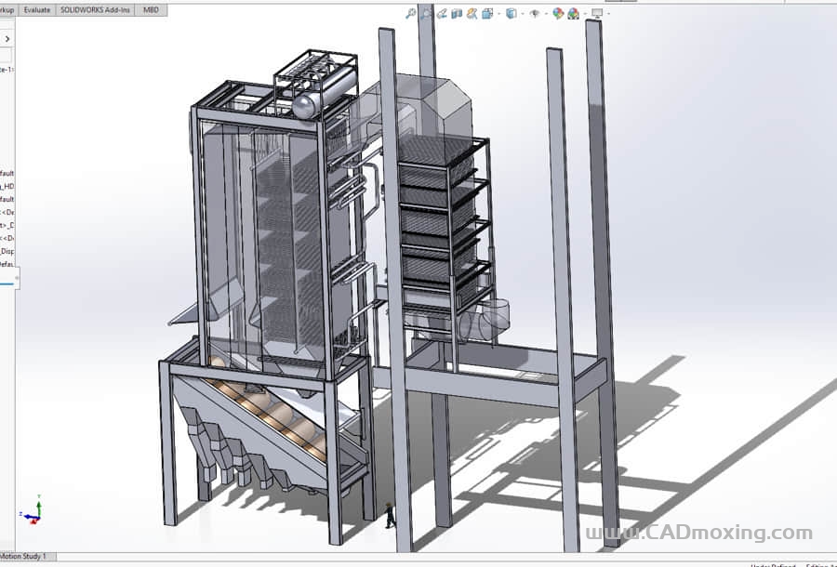Switch to the Evaluate tab
Image resolution: width=837 pixels, height=567 pixels.
[x=36, y=9]
